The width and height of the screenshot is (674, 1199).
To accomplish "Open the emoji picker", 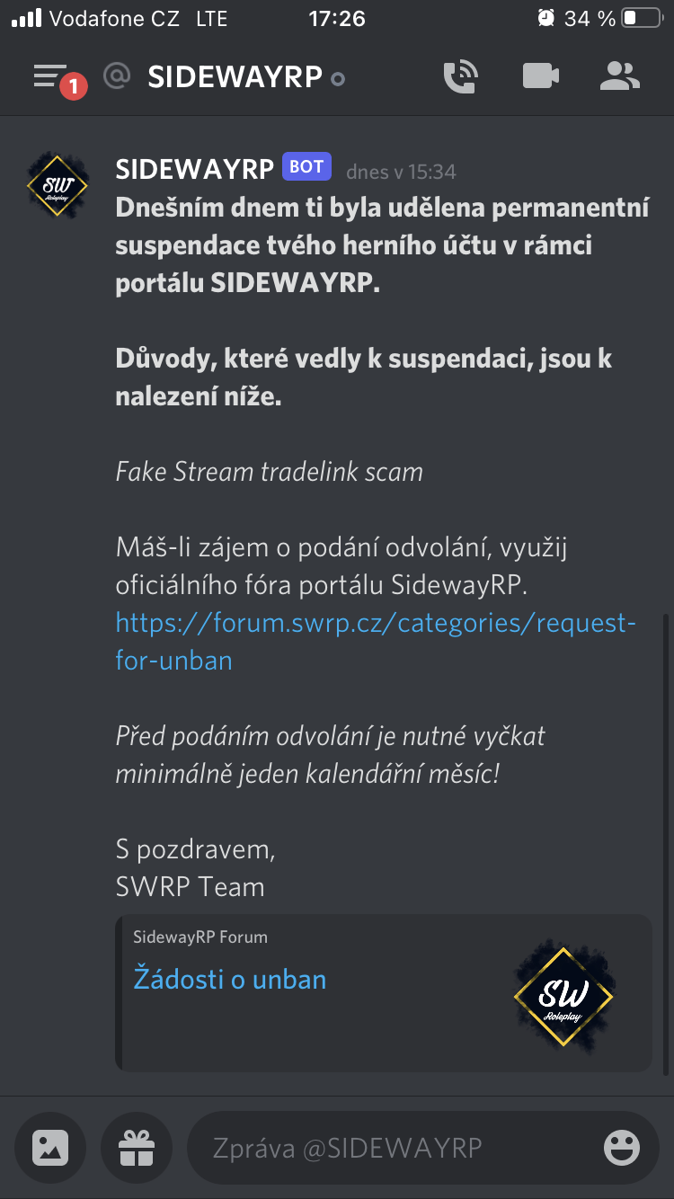I will (x=621, y=1148).
